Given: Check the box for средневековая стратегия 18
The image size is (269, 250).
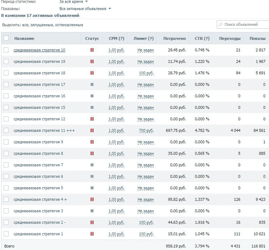Looking at the screenshot, I should 6,73.
